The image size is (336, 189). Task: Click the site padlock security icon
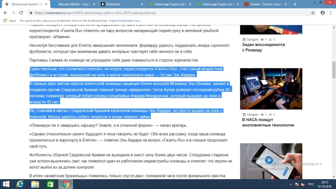tap(31, 13)
